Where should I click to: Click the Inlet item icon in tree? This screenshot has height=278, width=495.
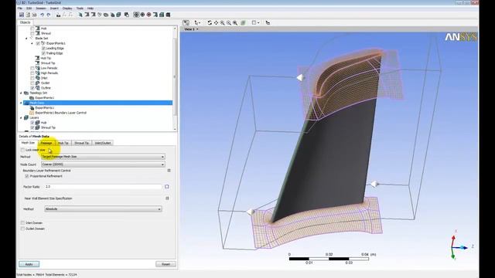click(x=38, y=78)
